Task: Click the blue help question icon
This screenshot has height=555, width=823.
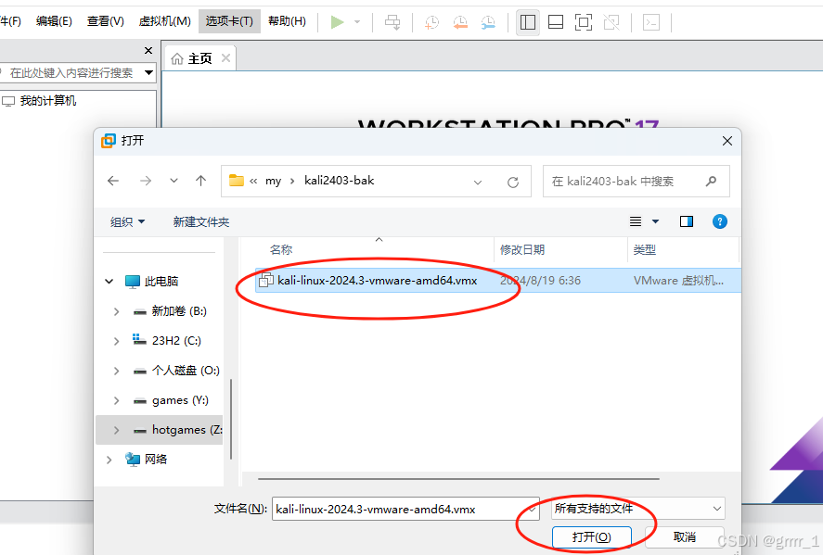Action: (720, 221)
